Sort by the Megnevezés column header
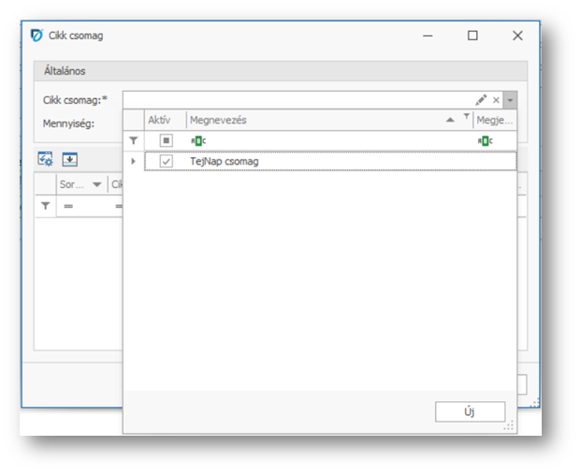The image size is (581, 475). pyautogui.click(x=309, y=121)
